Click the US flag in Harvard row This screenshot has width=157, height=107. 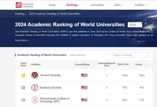coord(84,75)
